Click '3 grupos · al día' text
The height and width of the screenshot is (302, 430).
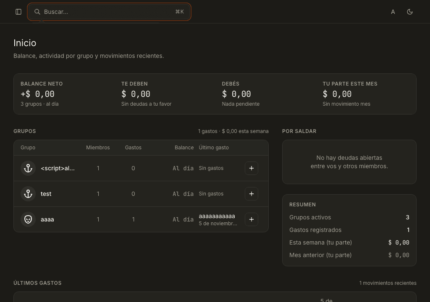click(39, 104)
